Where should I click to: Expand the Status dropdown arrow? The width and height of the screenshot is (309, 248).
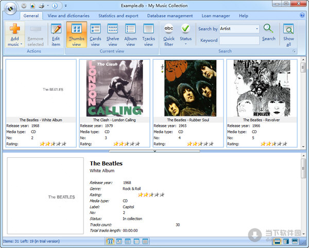185,44
